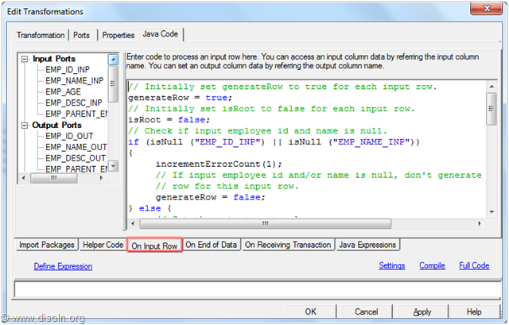Click the Help button
This screenshot has width=509, height=325.
(x=474, y=311)
